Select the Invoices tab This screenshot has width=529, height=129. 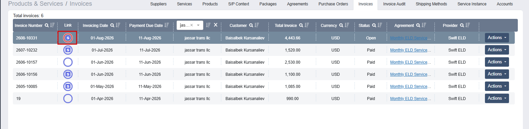click(x=366, y=4)
